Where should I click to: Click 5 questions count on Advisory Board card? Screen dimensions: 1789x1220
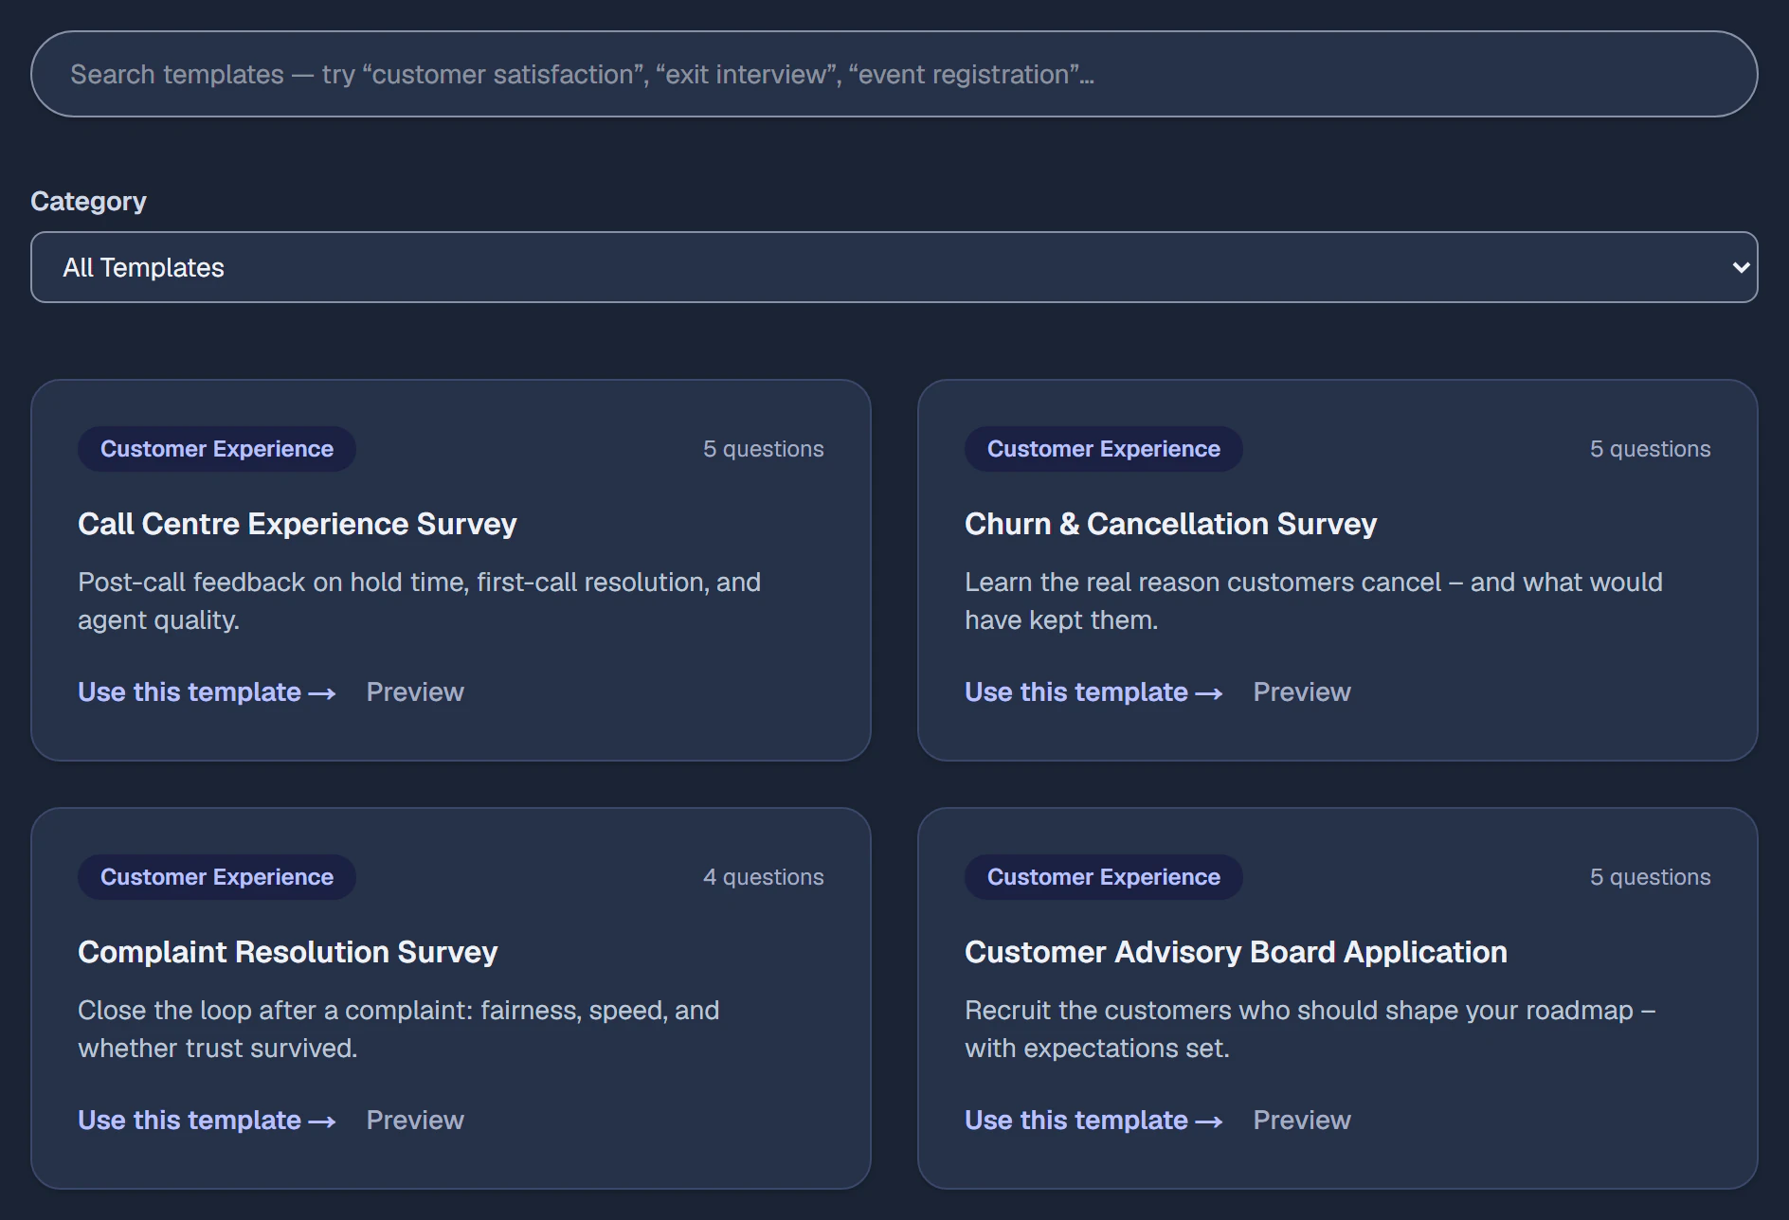[1651, 877]
